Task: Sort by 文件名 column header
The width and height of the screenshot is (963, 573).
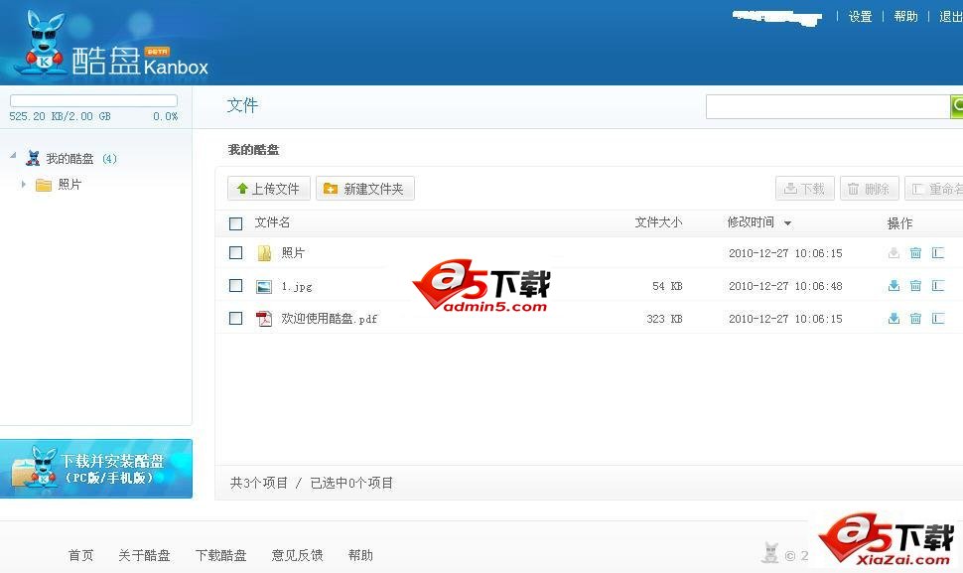Action: point(272,222)
